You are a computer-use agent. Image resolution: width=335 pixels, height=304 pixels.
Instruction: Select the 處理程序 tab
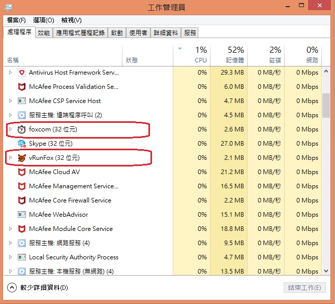19,32
